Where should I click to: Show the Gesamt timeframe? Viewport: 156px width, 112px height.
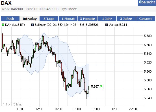click(x=146, y=19)
